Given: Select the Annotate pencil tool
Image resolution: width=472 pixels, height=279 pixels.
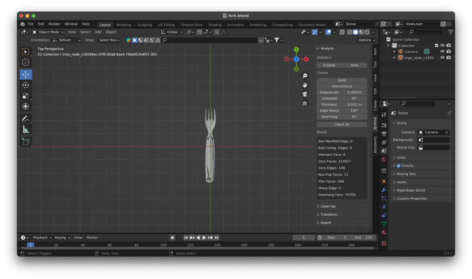Looking at the screenshot, I should click(x=26, y=119).
